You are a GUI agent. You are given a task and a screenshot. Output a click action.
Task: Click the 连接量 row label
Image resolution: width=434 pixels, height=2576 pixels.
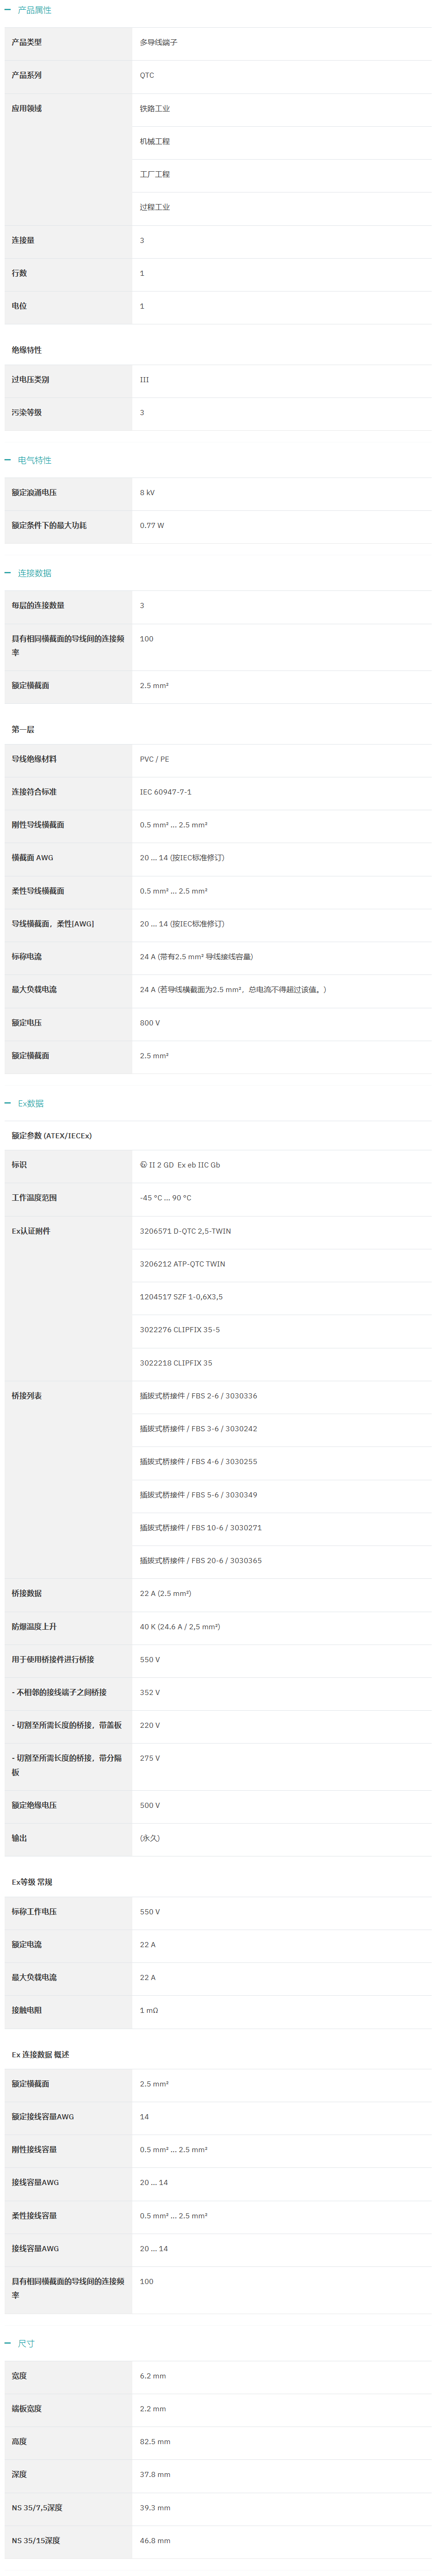[23, 241]
